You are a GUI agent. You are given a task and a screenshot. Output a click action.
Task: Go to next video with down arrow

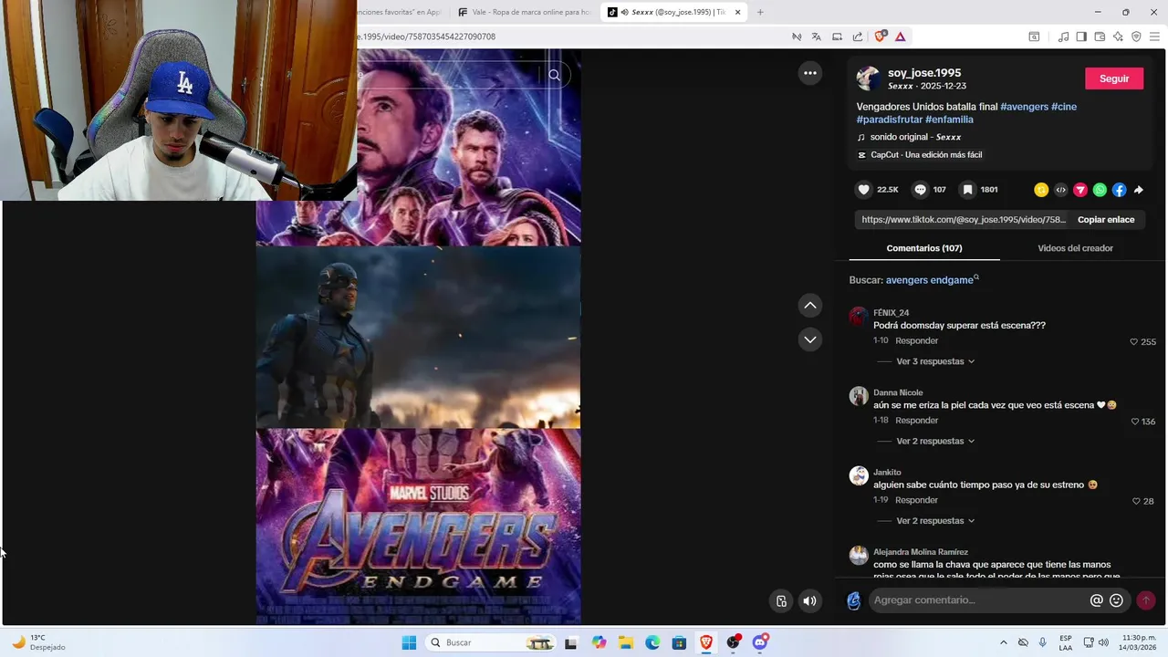(810, 339)
